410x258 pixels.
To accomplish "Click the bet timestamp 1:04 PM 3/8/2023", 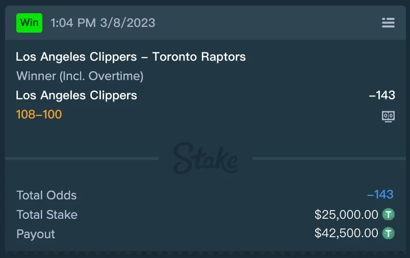I will (103, 23).
